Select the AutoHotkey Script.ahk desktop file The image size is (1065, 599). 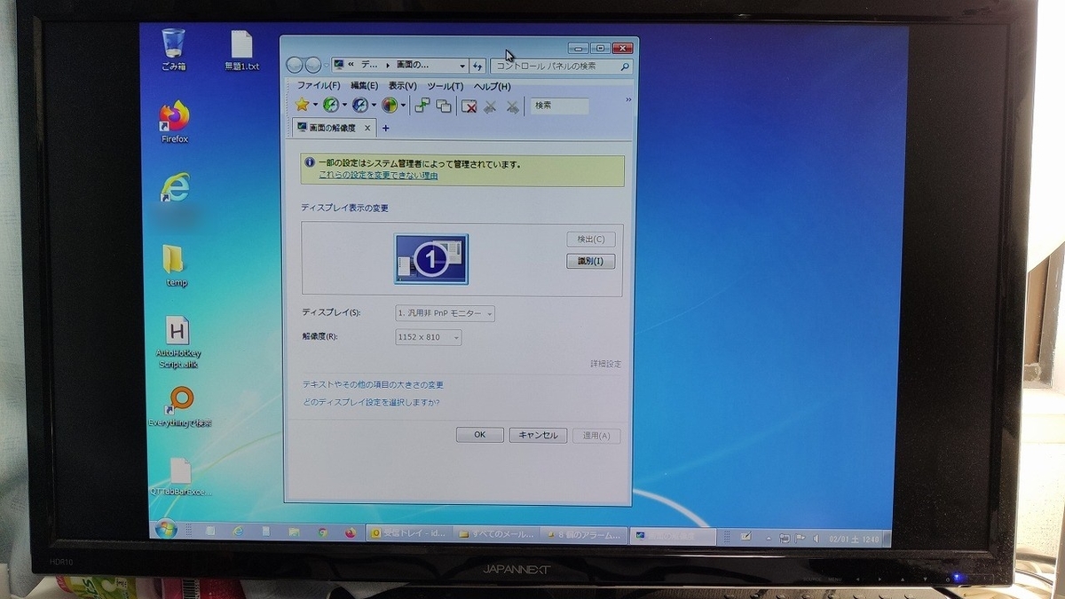[177, 343]
